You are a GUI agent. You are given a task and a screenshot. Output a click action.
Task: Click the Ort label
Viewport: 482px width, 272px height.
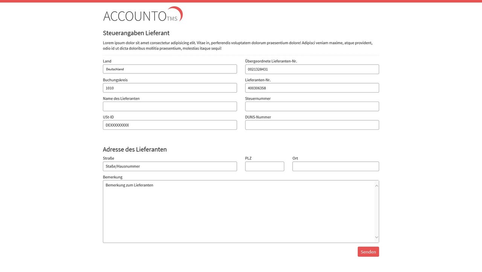pos(295,158)
